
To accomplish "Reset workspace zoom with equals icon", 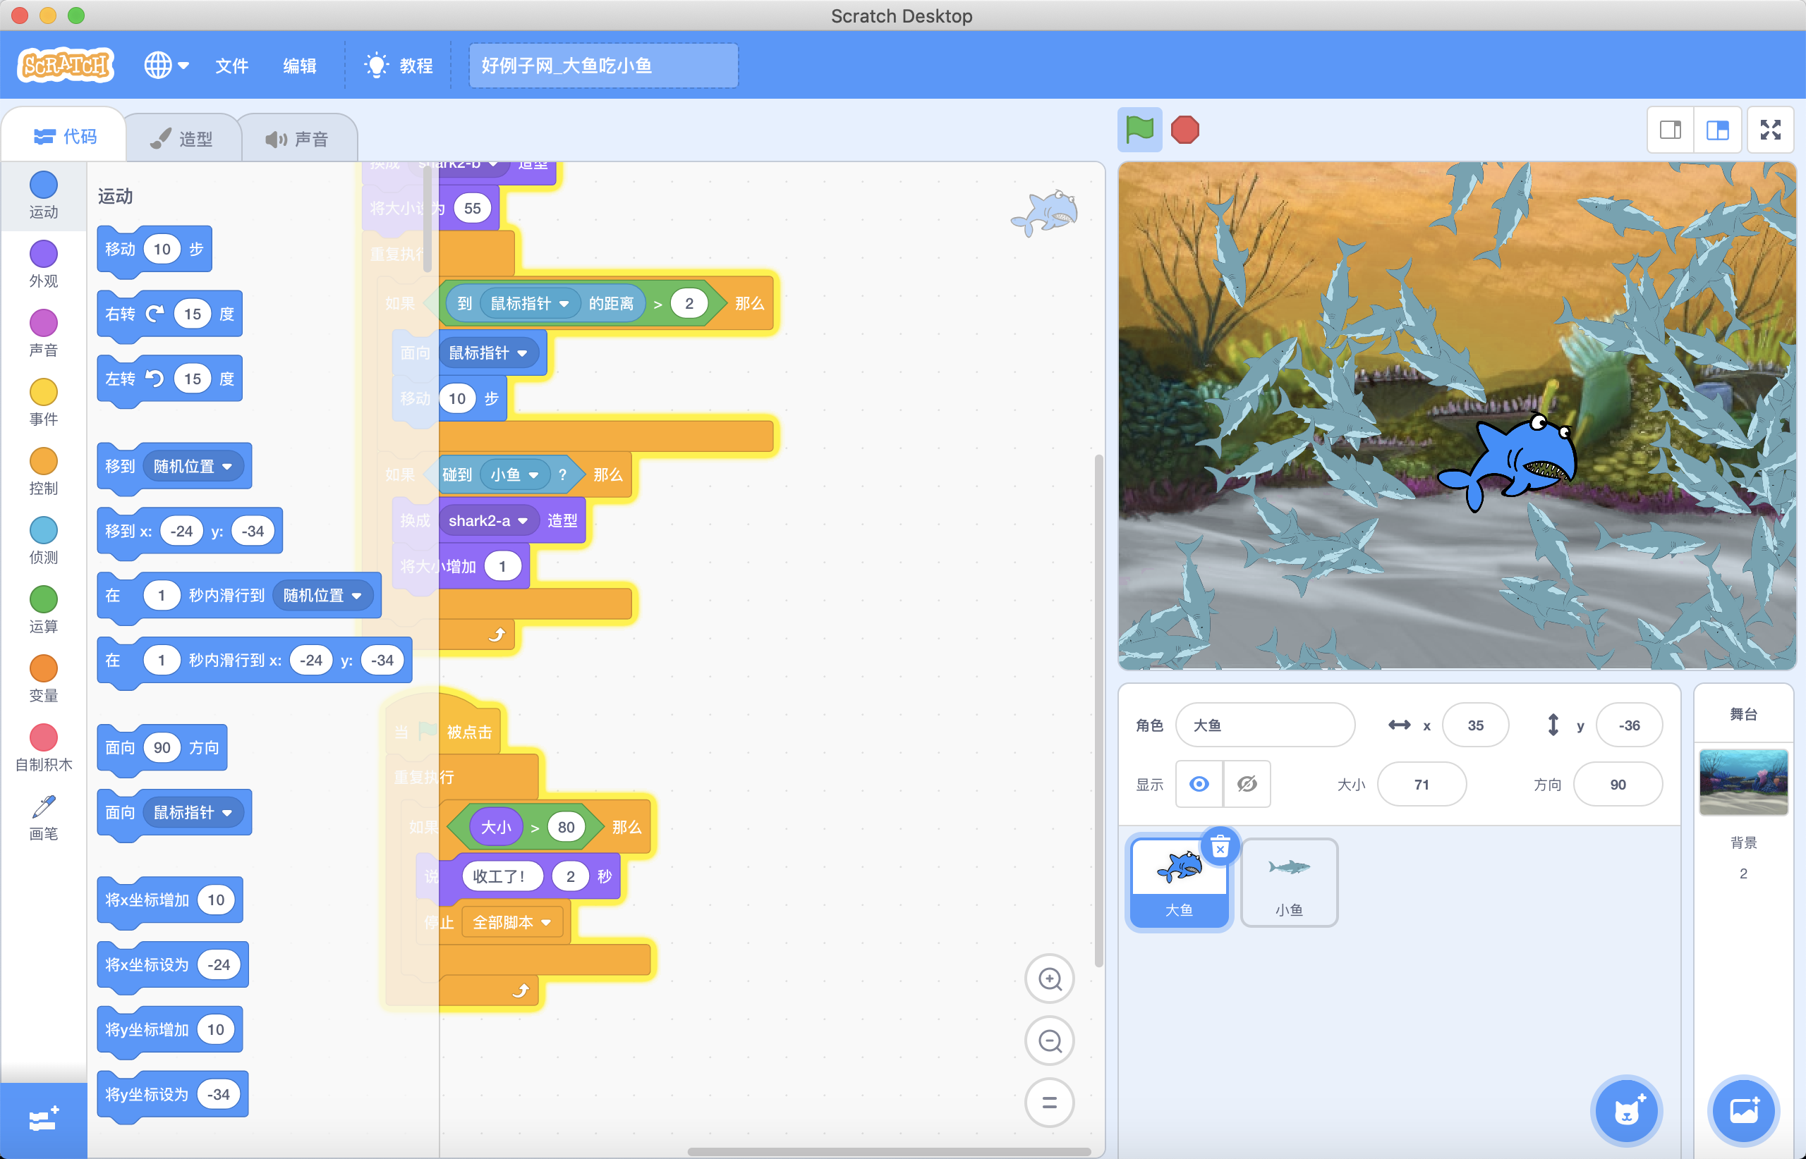I will (x=1050, y=1103).
